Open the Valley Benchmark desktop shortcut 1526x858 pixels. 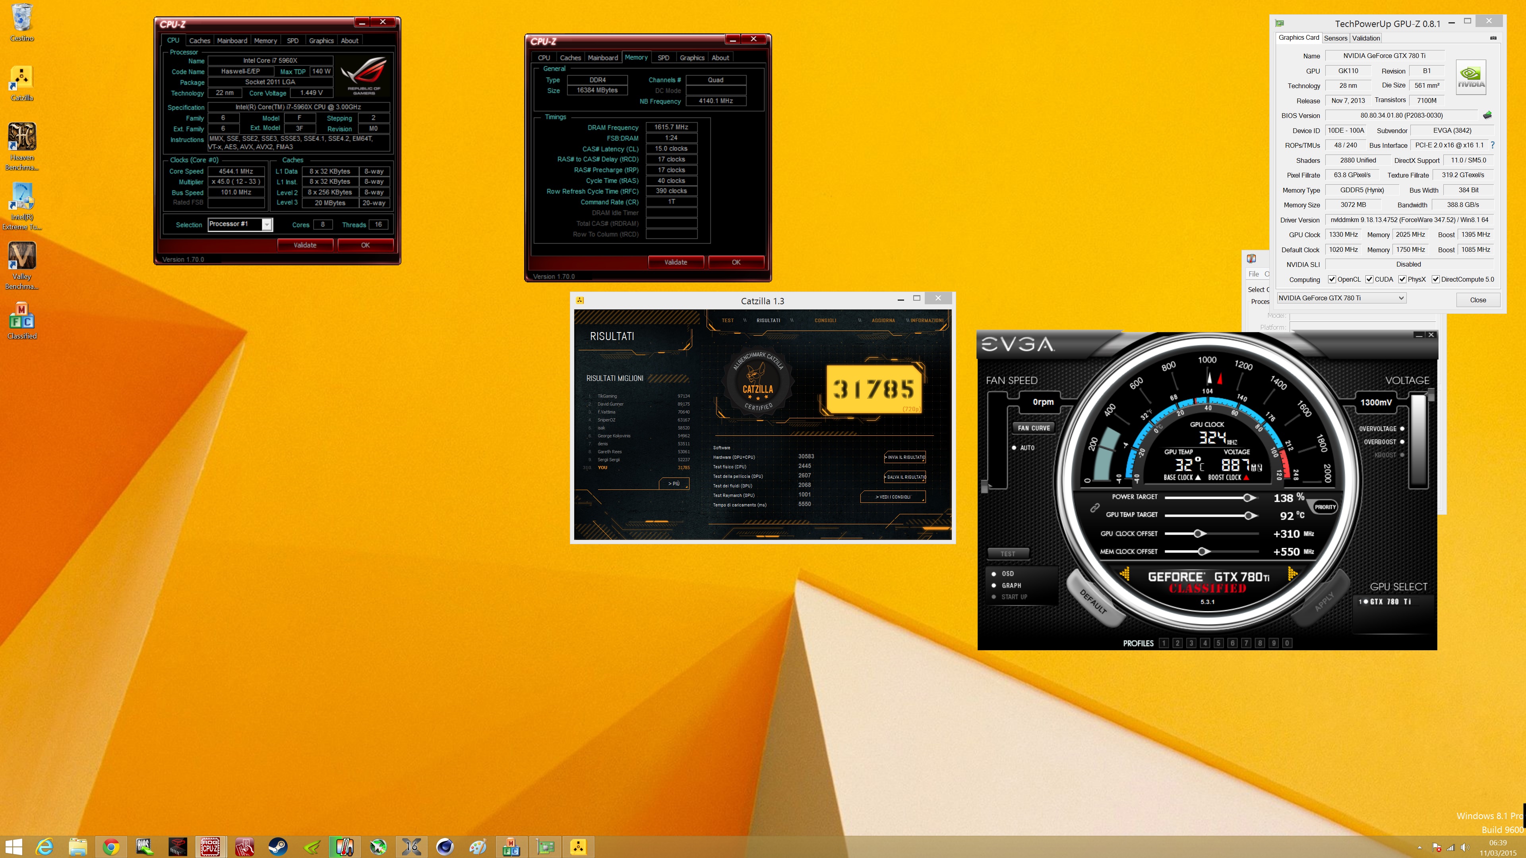tap(22, 266)
